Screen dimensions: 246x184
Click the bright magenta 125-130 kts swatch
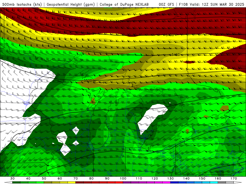(x=166, y=182)
